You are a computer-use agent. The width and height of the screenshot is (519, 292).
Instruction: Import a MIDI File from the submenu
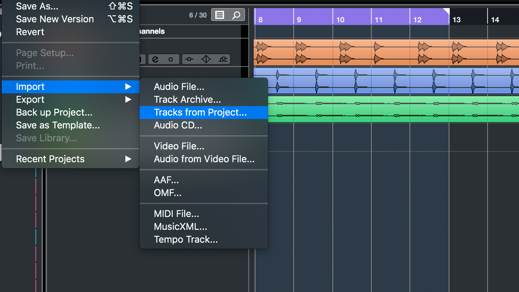point(176,214)
